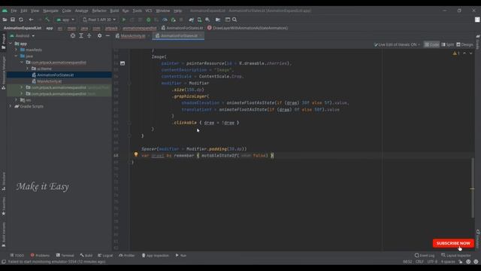The width and height of the screenshot is (481, 271).
Task: Select AnimationForStates.kt in the project tree
Action: click(x=55, y=75)
